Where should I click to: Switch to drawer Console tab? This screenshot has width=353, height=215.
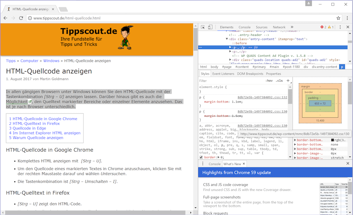click(215, 164)
